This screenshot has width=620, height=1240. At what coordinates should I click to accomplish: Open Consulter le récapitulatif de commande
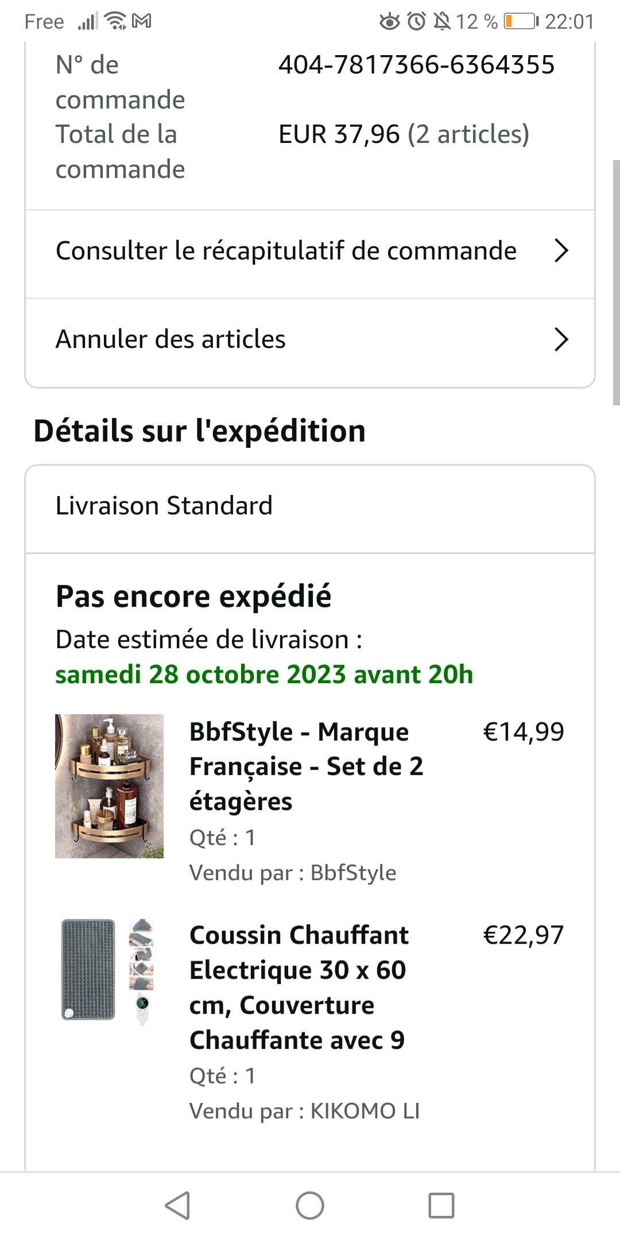(x=286, y=251)
